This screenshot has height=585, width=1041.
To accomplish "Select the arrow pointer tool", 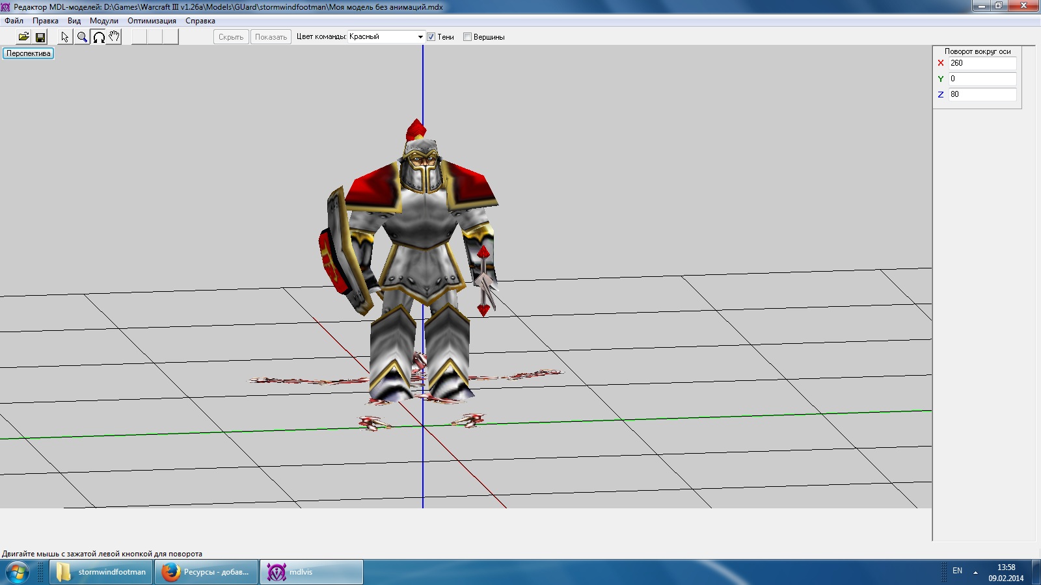I will coord(65,37).
